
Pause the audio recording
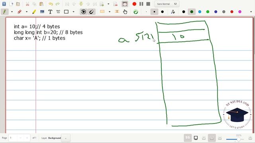pyautogui.click(x=141, y=4)
